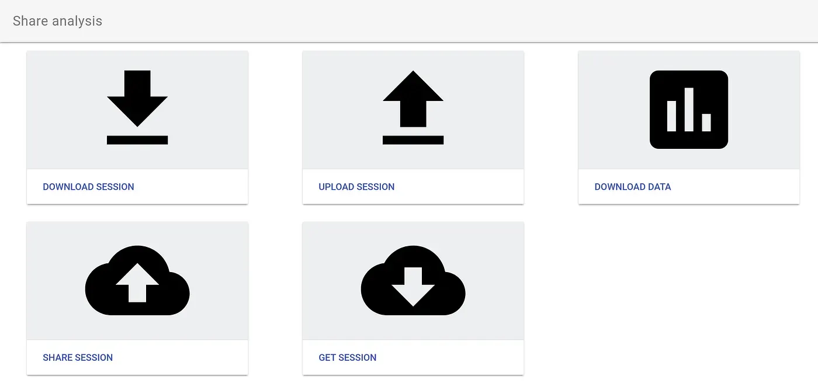The image size is (818, 383).
Task: Click the download arrow icon for sessions
Action: (x=137, y=107)
